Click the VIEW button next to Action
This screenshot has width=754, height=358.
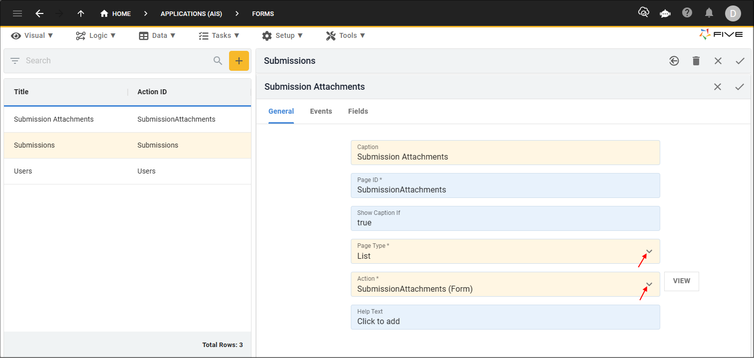click(681, 281)
